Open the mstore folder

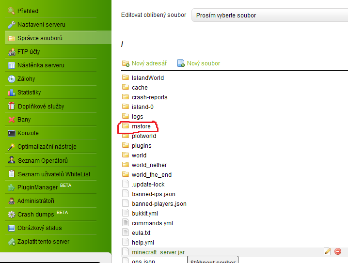(x=141, y=126)
